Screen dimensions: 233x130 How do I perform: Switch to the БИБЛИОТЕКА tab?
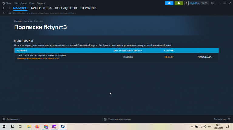41,8
